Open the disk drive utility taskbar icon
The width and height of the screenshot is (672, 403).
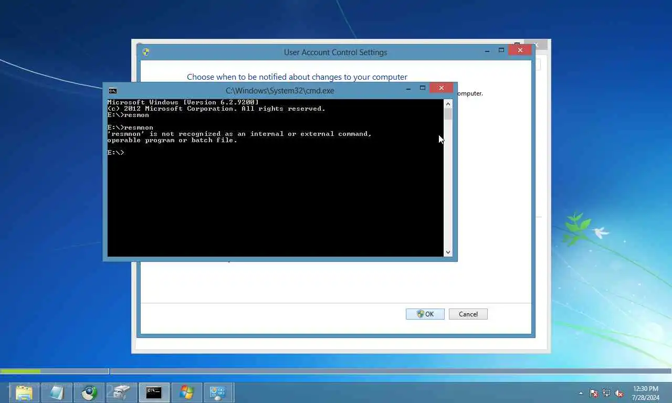click(x=122, y=392)
